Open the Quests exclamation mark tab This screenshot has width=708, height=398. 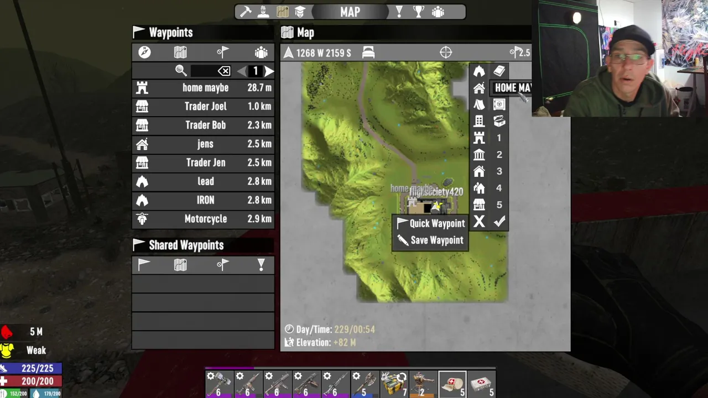tap(399, 12)
